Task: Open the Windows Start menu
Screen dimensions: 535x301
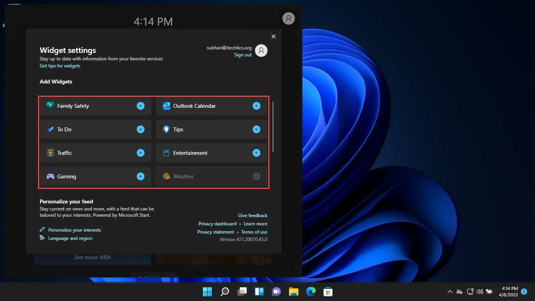Action: (207, 292)
